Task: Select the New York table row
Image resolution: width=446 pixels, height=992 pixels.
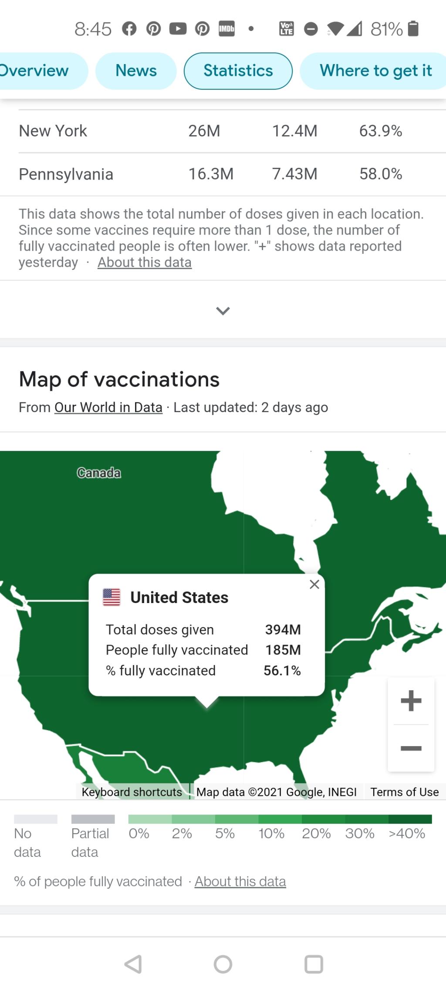Action: pos(223,131)
